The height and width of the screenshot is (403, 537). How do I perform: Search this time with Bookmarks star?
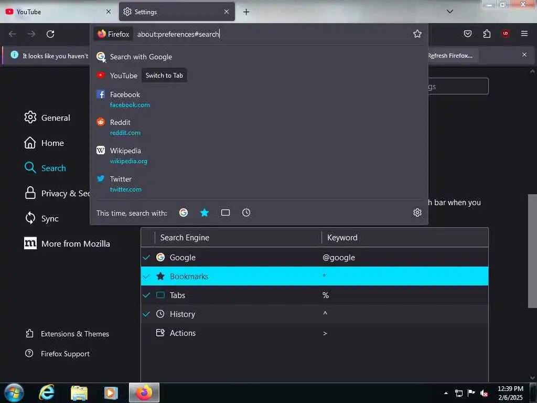pos(205,213)
